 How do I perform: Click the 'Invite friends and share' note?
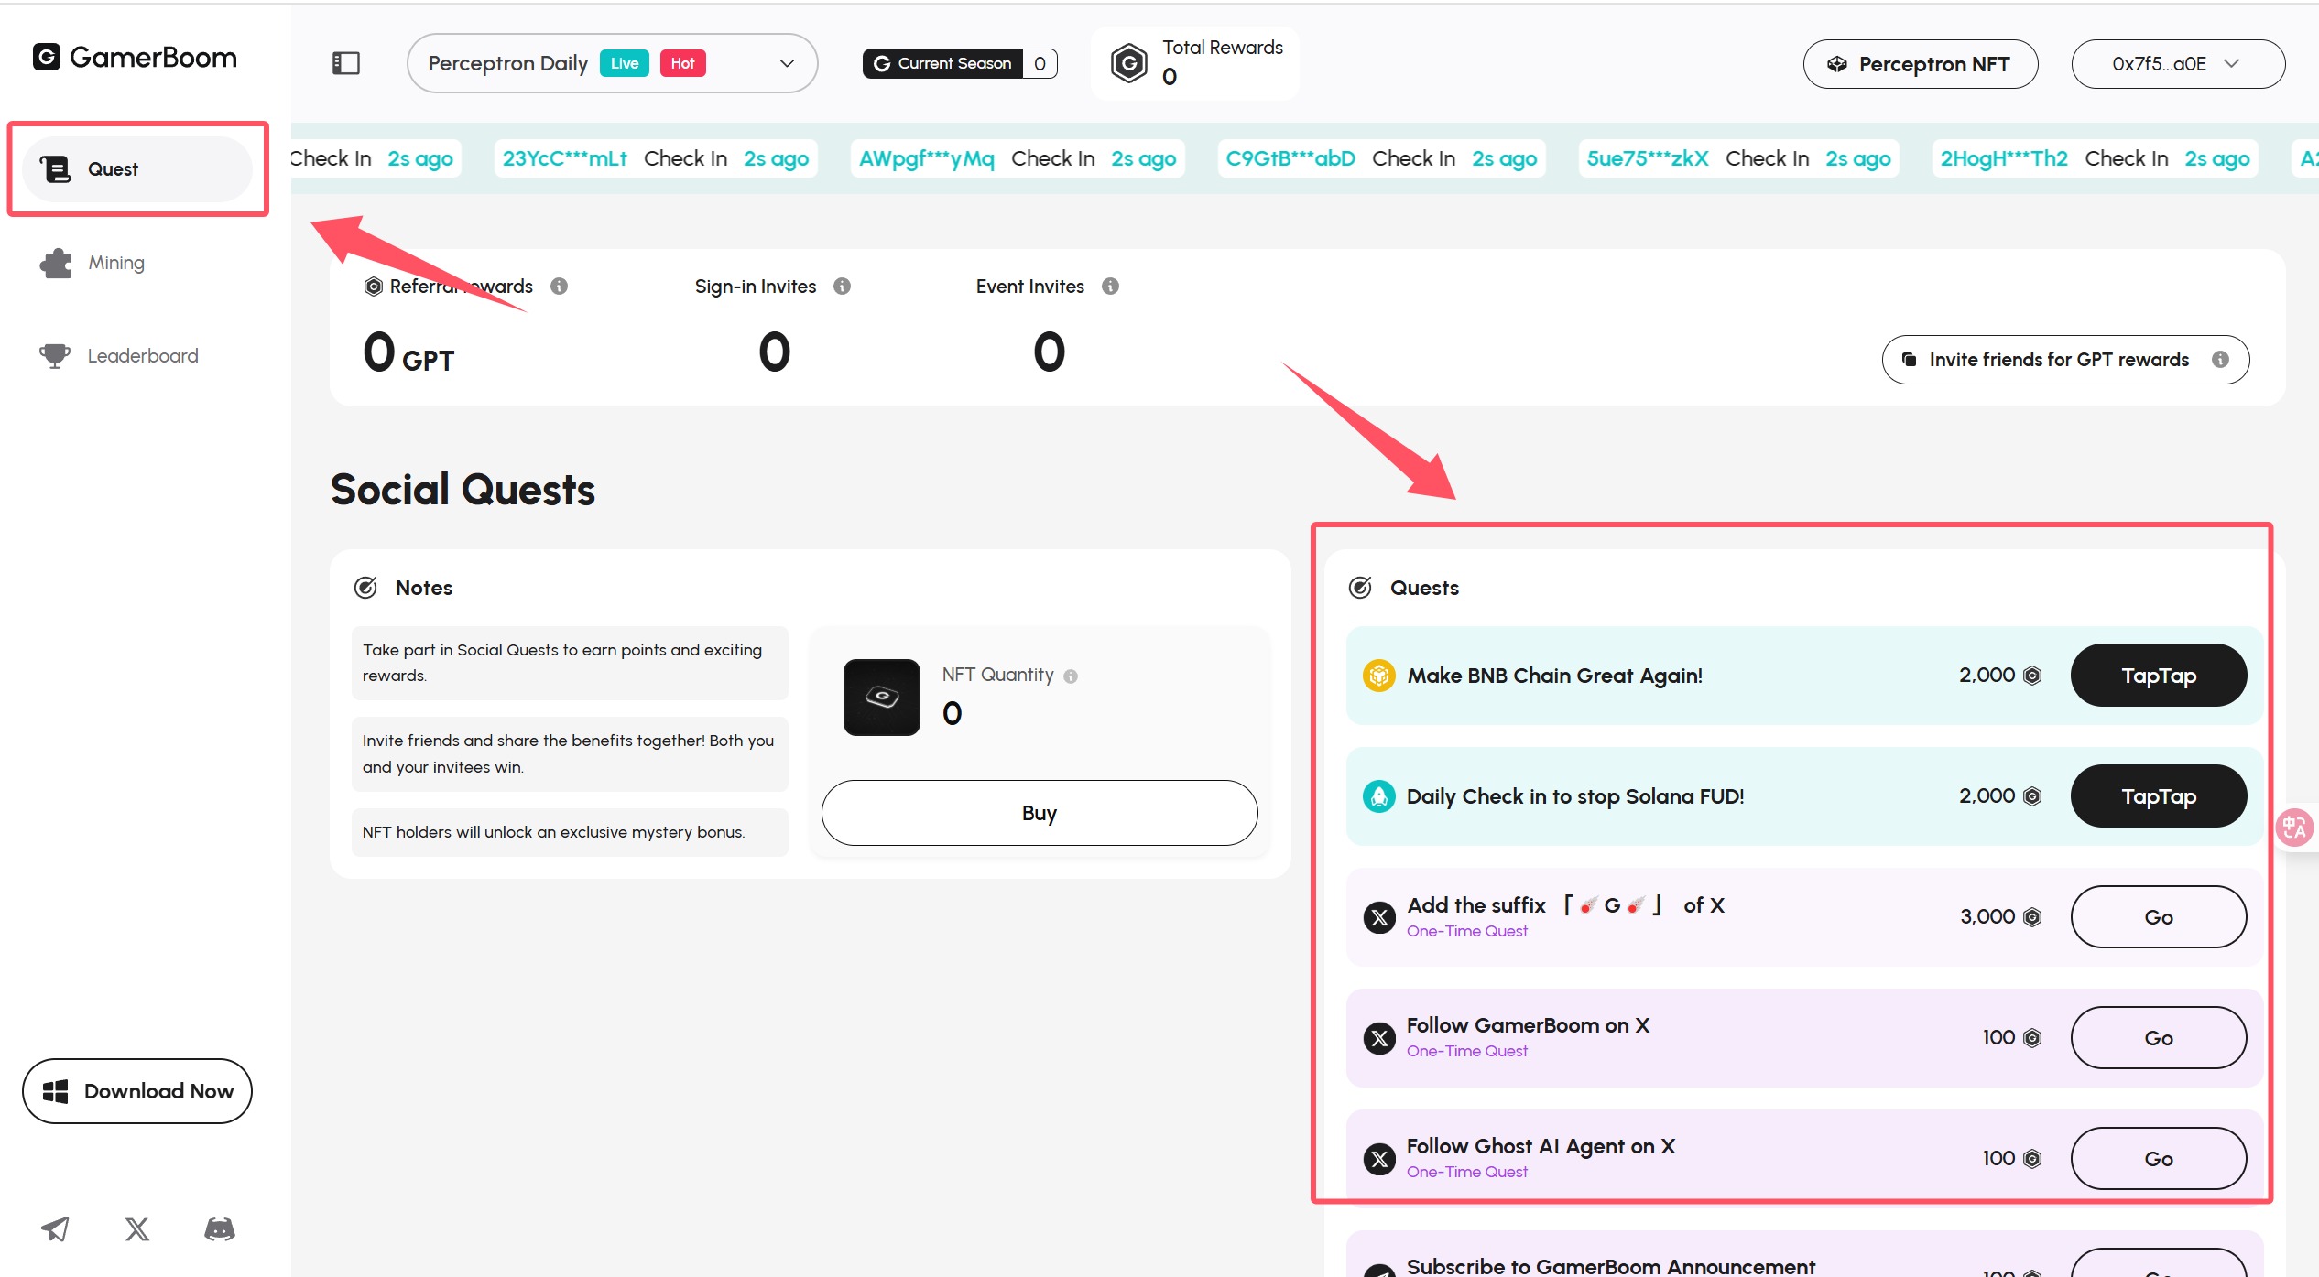click(570, 753)
